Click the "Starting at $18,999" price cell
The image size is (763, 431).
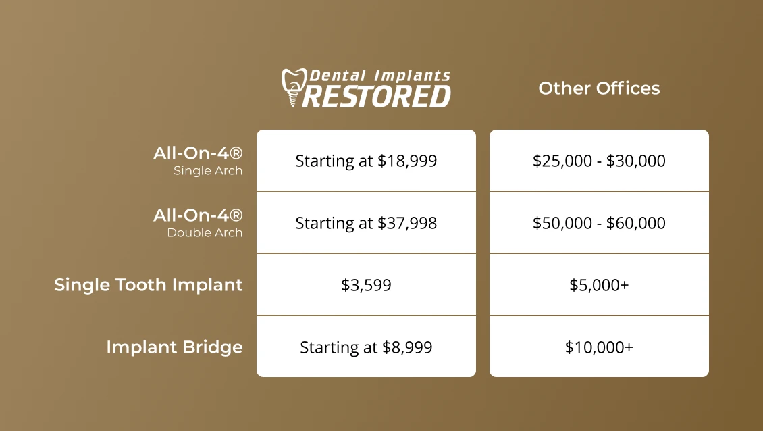366,161
